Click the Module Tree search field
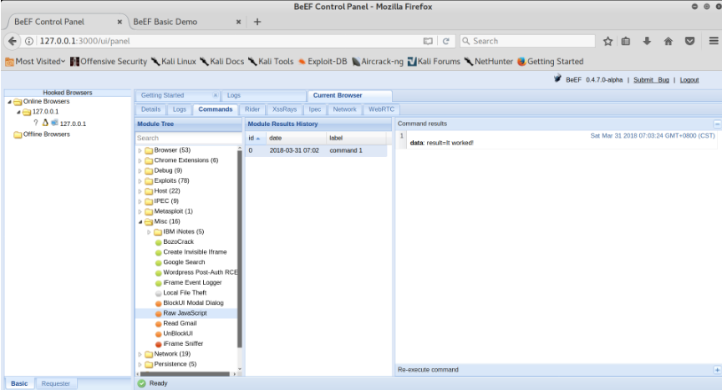 188,138
